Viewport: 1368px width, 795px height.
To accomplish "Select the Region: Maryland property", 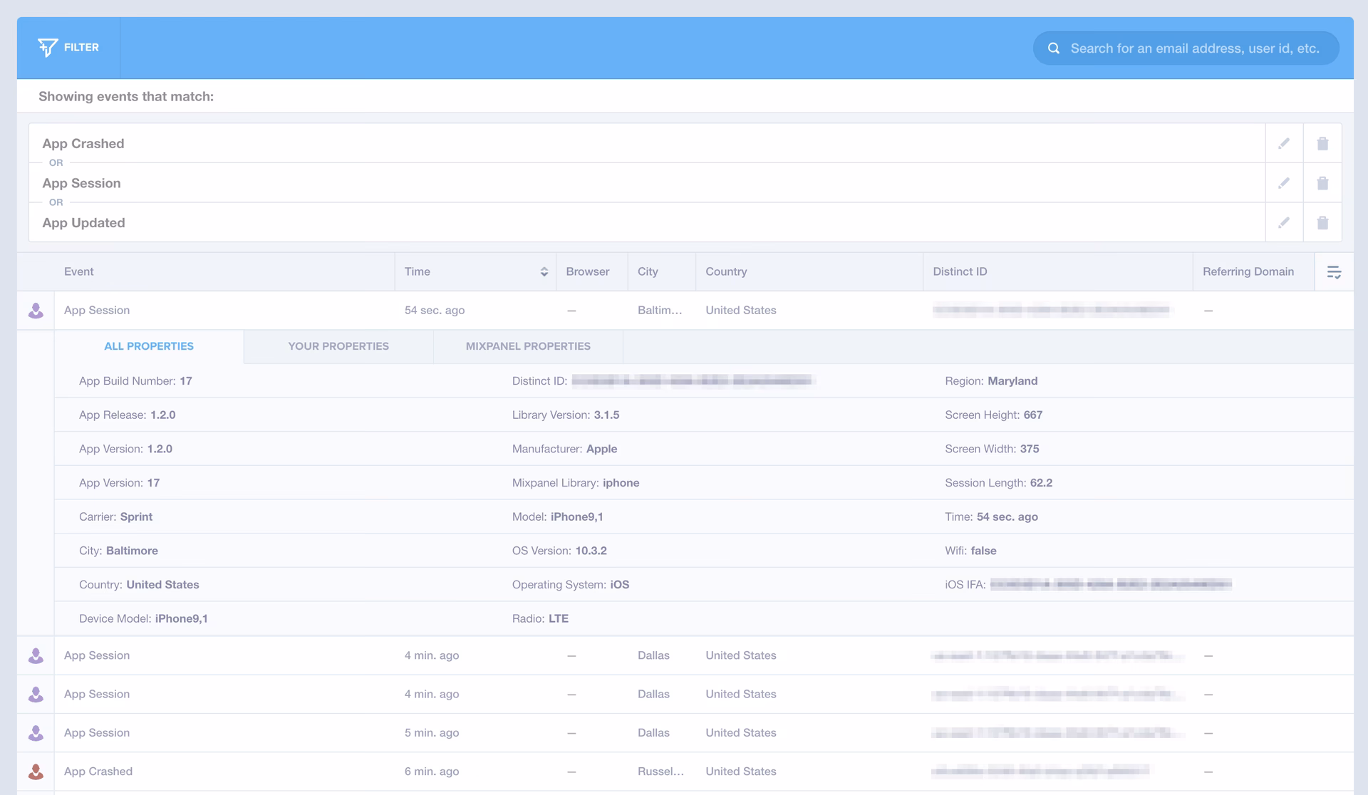I will pos(991,381).
